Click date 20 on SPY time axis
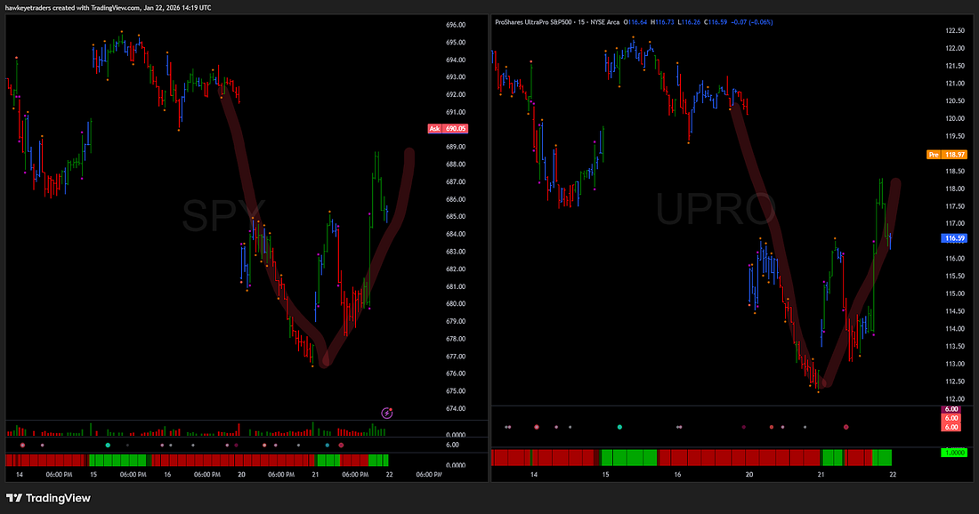Screen dimensions: 979x514 coord(241,475)
